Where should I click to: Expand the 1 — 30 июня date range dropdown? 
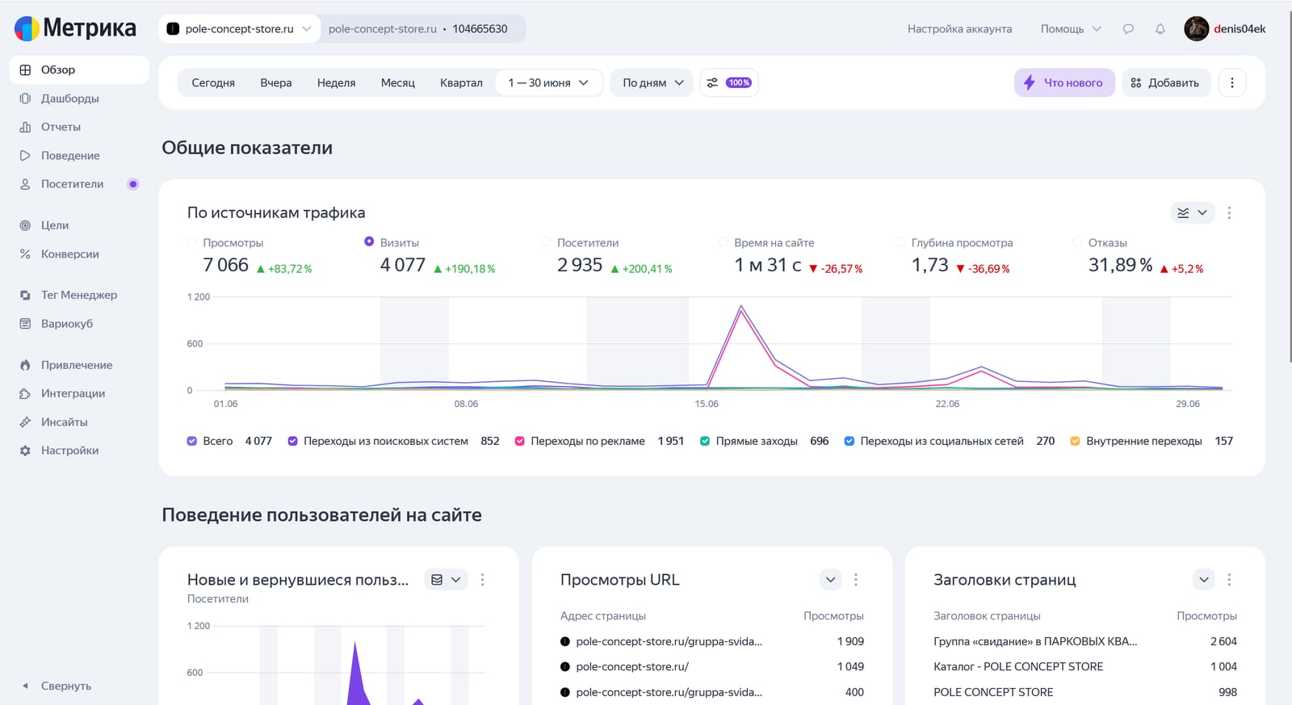548,82
